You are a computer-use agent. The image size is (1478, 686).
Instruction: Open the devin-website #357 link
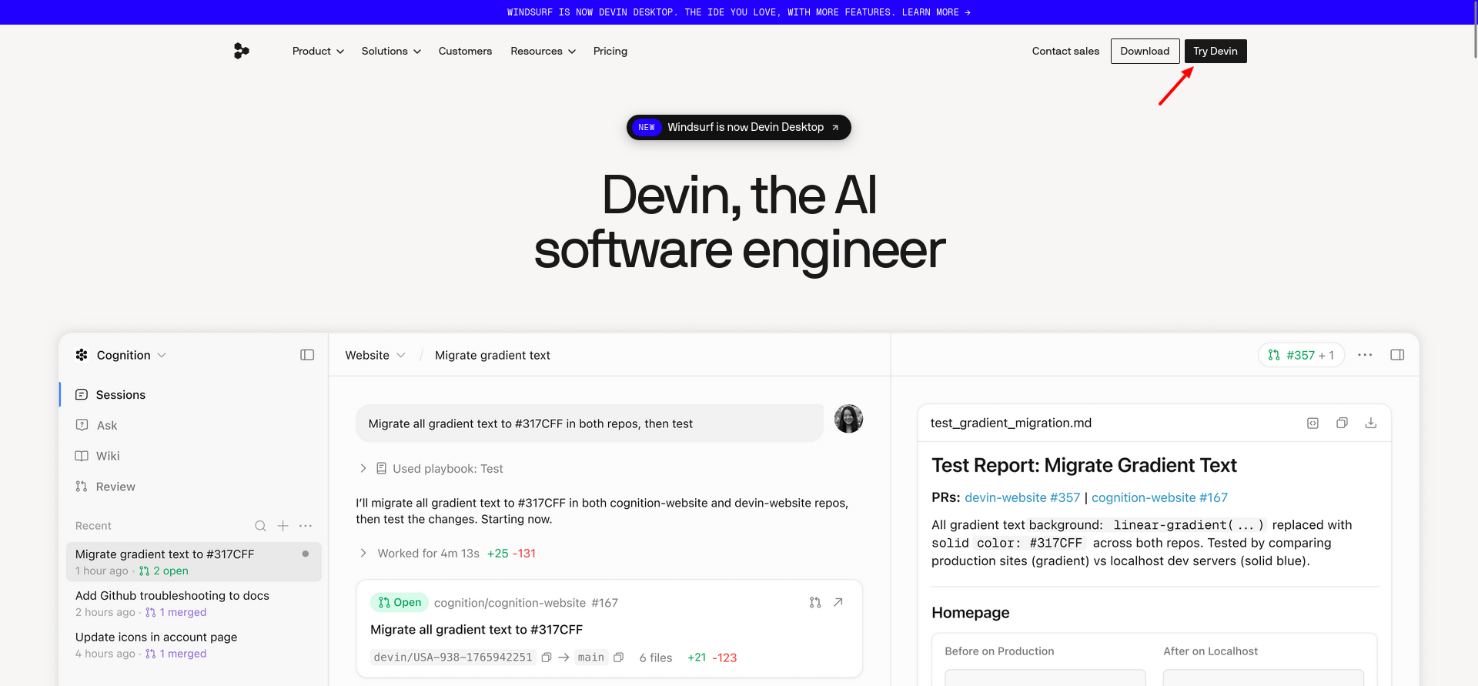(1022, 497)
